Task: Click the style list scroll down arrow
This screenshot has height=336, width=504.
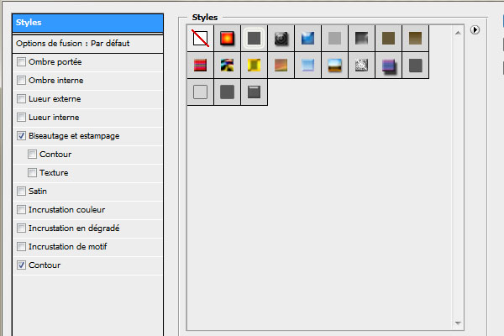Action: (x=458, y=323)
